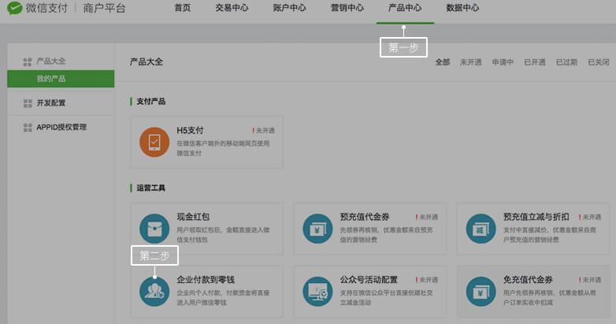Expand 产品大全 in the sidebar

50,61
